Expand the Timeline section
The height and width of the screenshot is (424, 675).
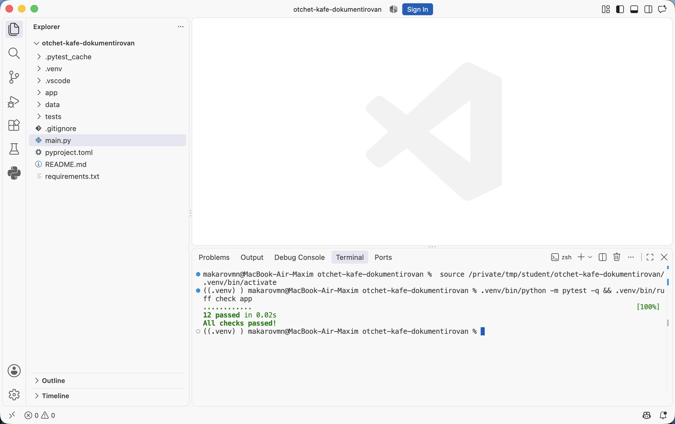click(x=108, y=396)
